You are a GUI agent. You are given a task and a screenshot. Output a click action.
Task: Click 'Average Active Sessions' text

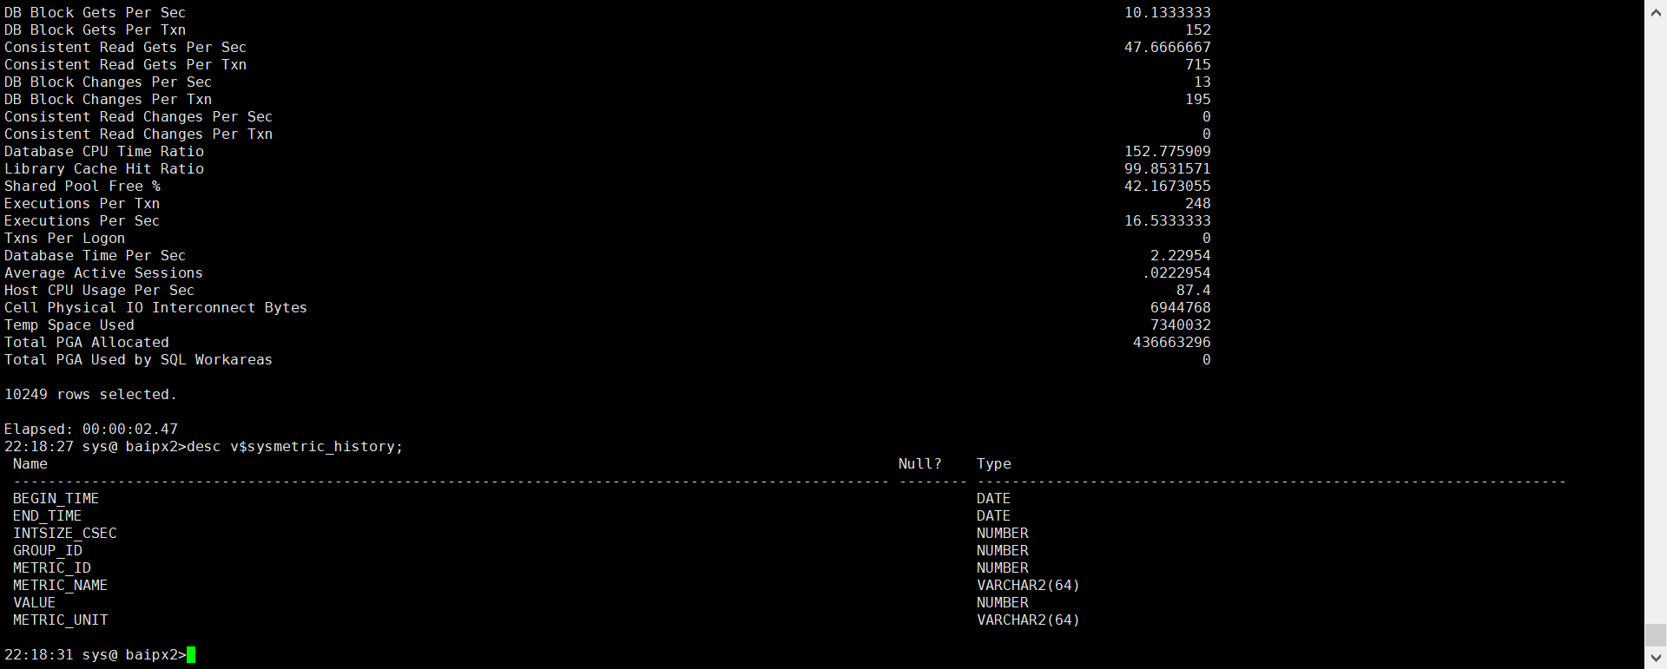coord(104,273)
